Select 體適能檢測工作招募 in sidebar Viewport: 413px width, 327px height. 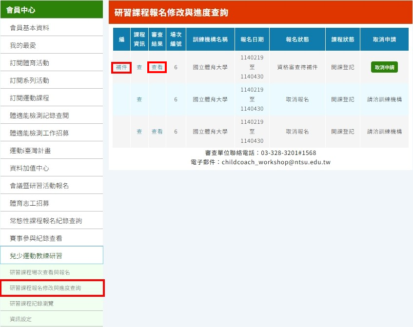(52, 133)
